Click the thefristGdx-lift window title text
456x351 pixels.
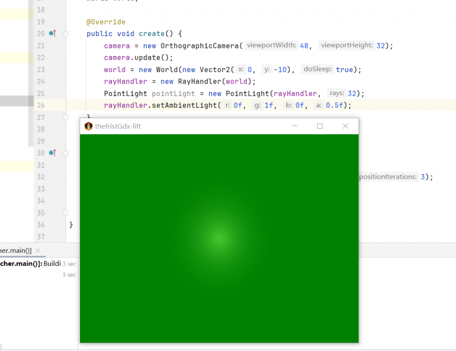(118, 126)
